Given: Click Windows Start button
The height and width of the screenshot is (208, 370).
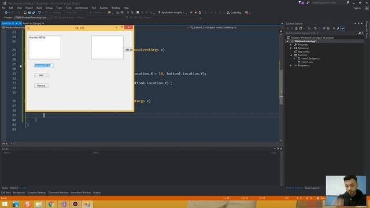Looking at the screenshot, I should coord(5,204).
